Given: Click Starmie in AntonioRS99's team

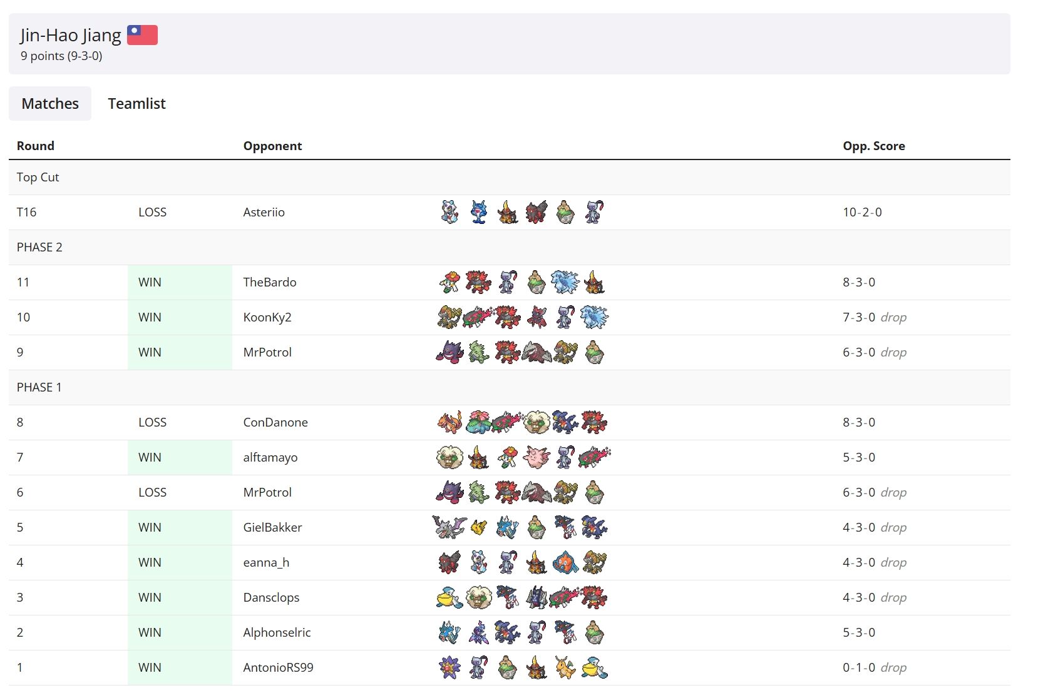Looking at the screenshot, I should click(x=449, y=667).
